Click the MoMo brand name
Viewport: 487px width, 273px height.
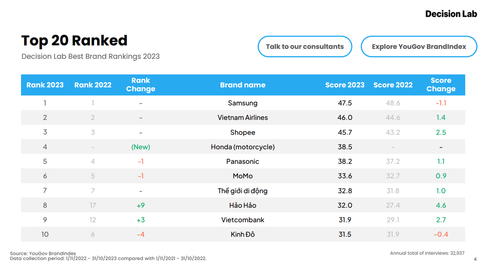click(242, 176)
